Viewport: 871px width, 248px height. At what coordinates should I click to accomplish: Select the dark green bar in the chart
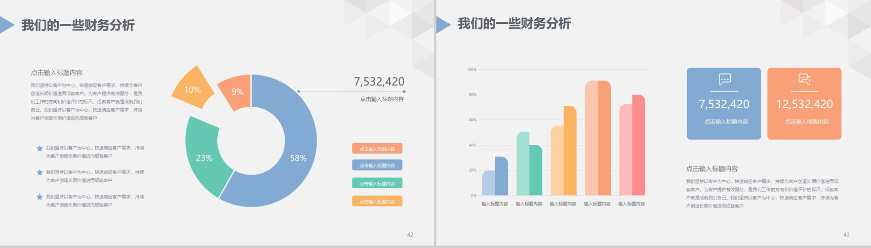click(x=536, y=171)
